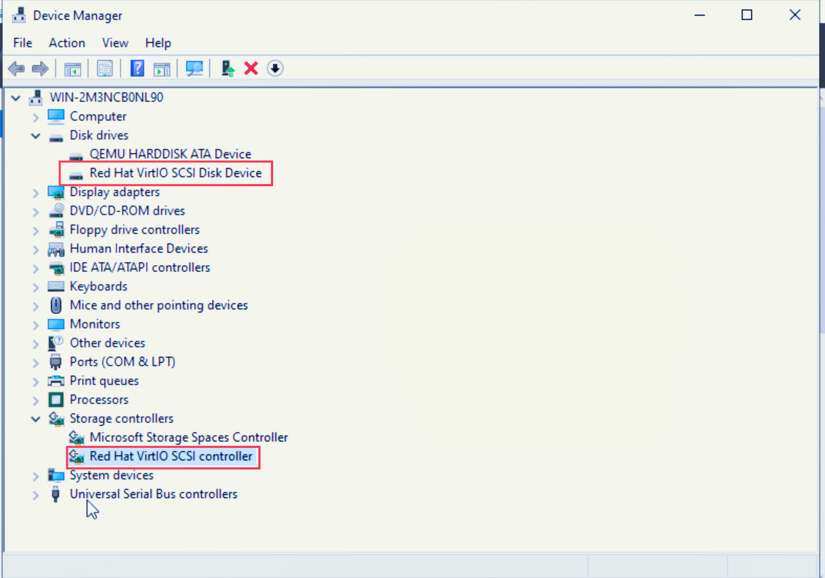Screen dimensions: 825x578
Task: Click the Update device driver icon
Action: 227,69
